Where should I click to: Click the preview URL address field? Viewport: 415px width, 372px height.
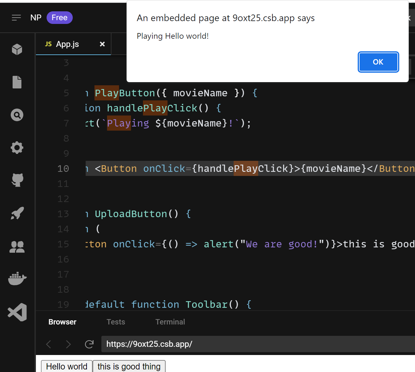(x=258, y=344)
